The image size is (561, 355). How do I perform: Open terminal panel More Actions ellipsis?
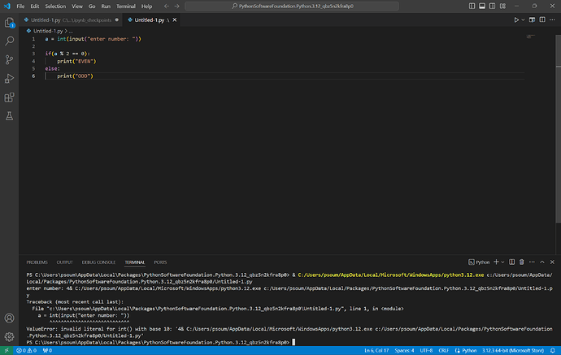coord(532,262)
